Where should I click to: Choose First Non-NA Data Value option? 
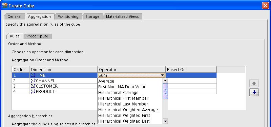click(130, 87)
